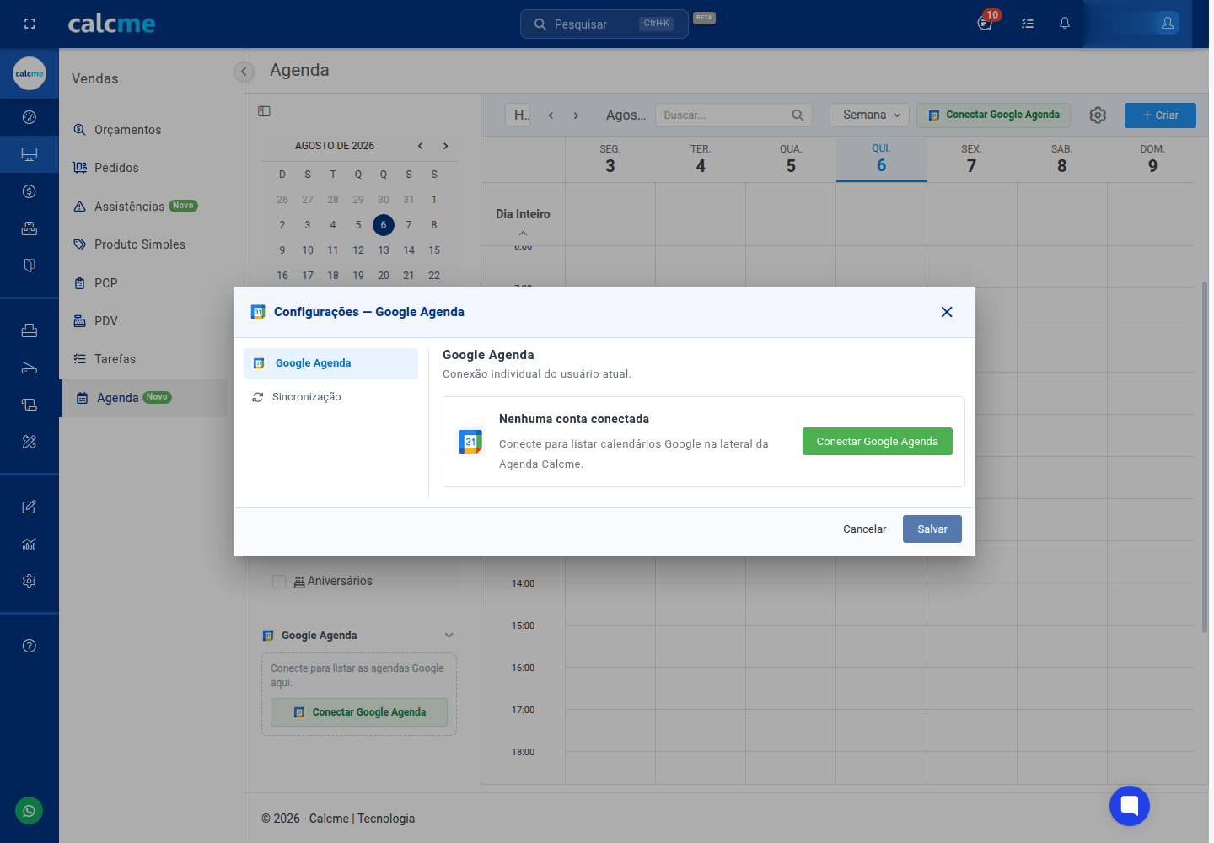Click the green Conectar Google Agenda button
Screen dimensions: 1214x843
pyautogui.click(x=878, y=442)
